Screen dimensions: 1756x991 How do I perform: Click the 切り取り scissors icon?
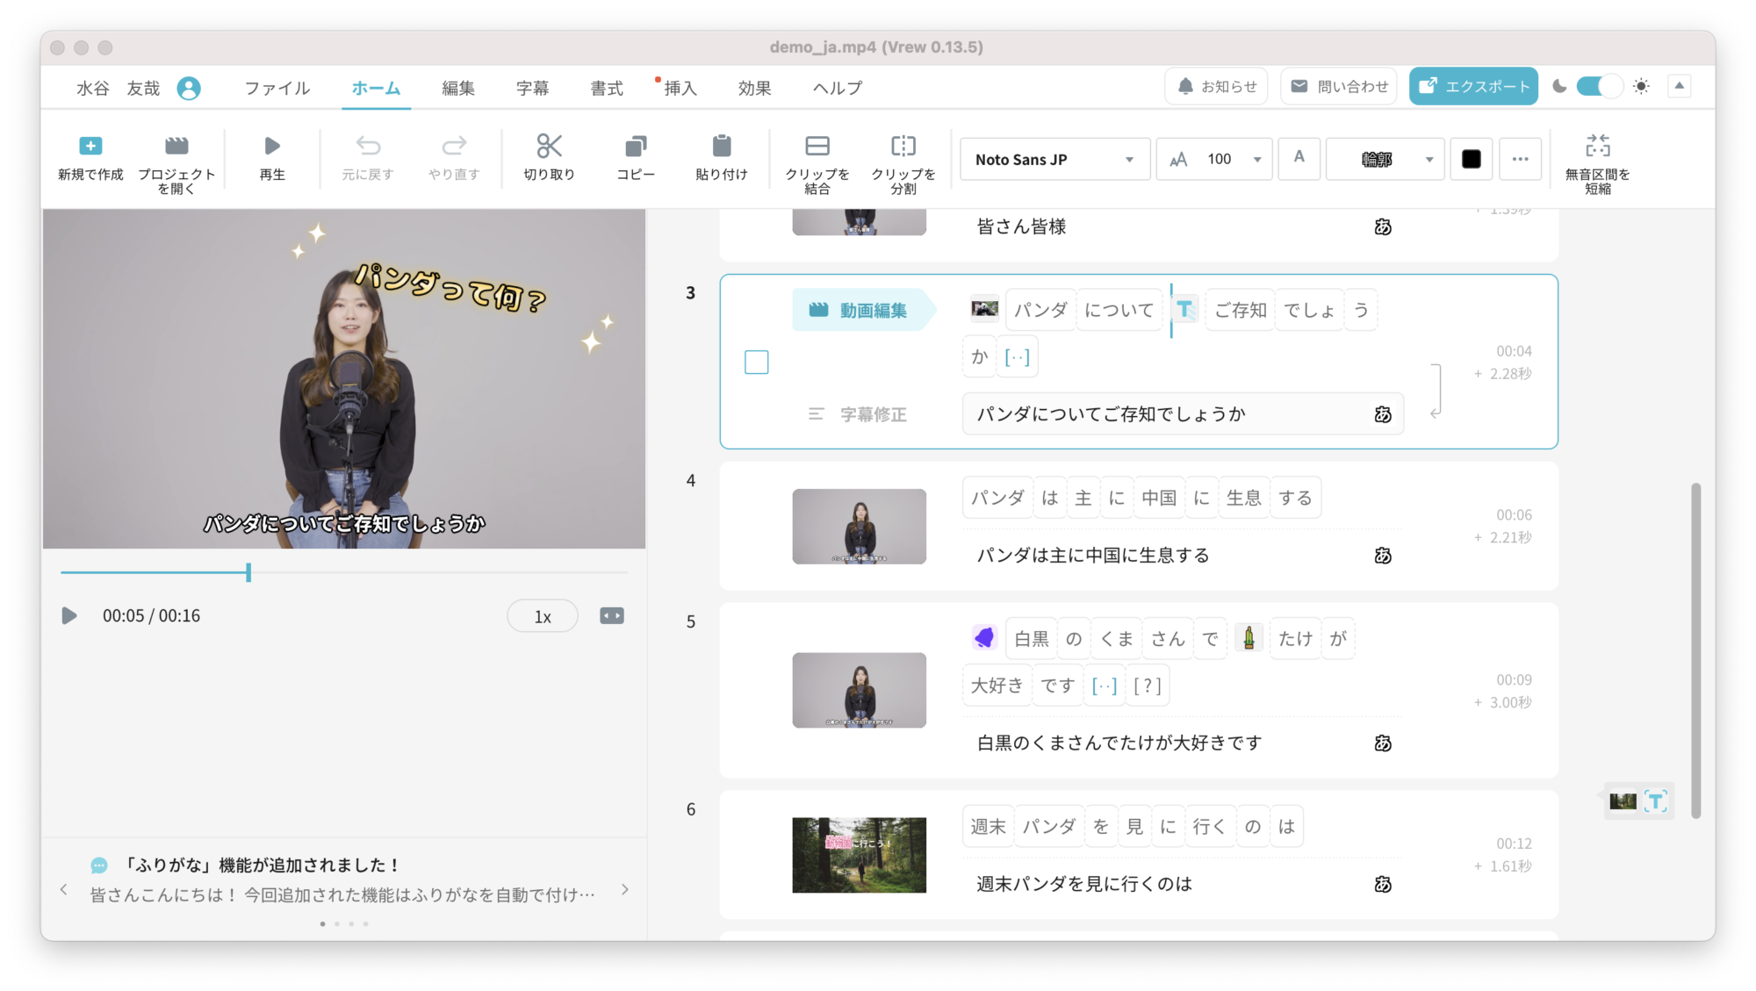click(549, 146)
